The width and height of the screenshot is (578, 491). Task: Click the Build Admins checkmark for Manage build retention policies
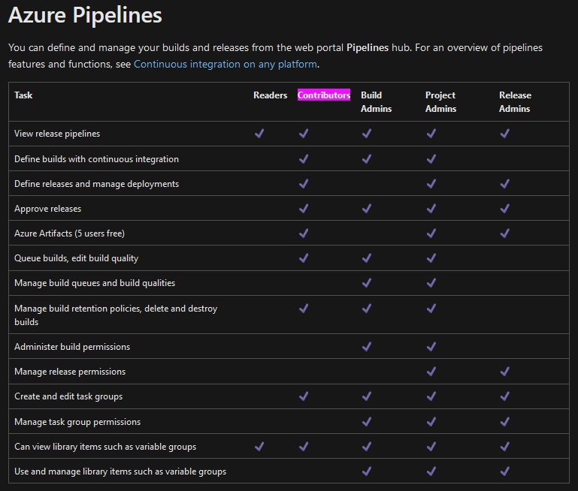367,309
